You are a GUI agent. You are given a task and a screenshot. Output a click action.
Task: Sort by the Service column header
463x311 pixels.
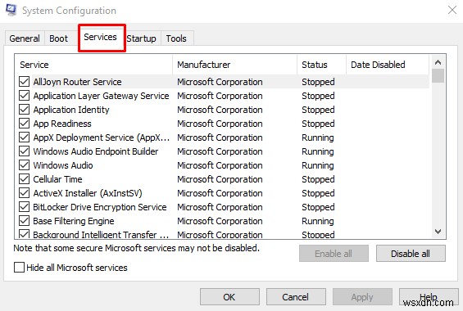pyautogui.click(x=93, y=65)
